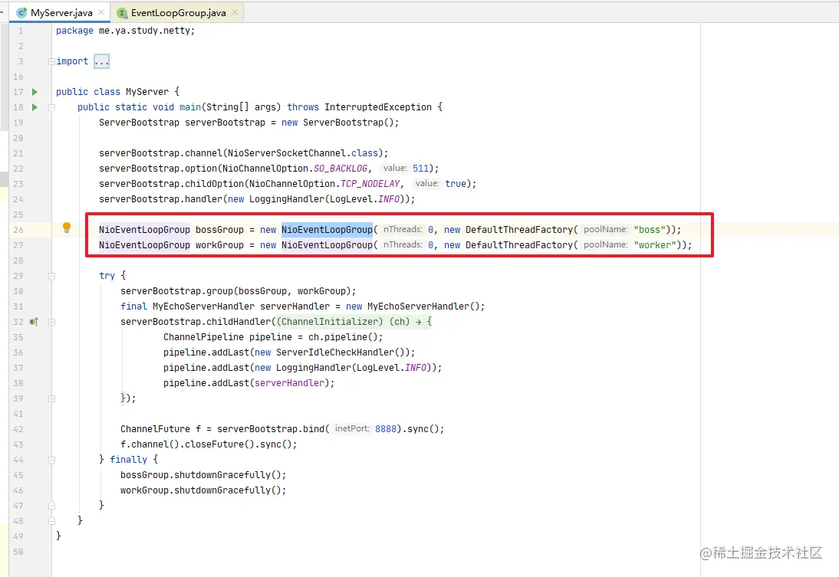This screenshot has height=577, width=839.
Task: Click the EventLoopGroup.java interface file icon
Action: click(122, 12)
